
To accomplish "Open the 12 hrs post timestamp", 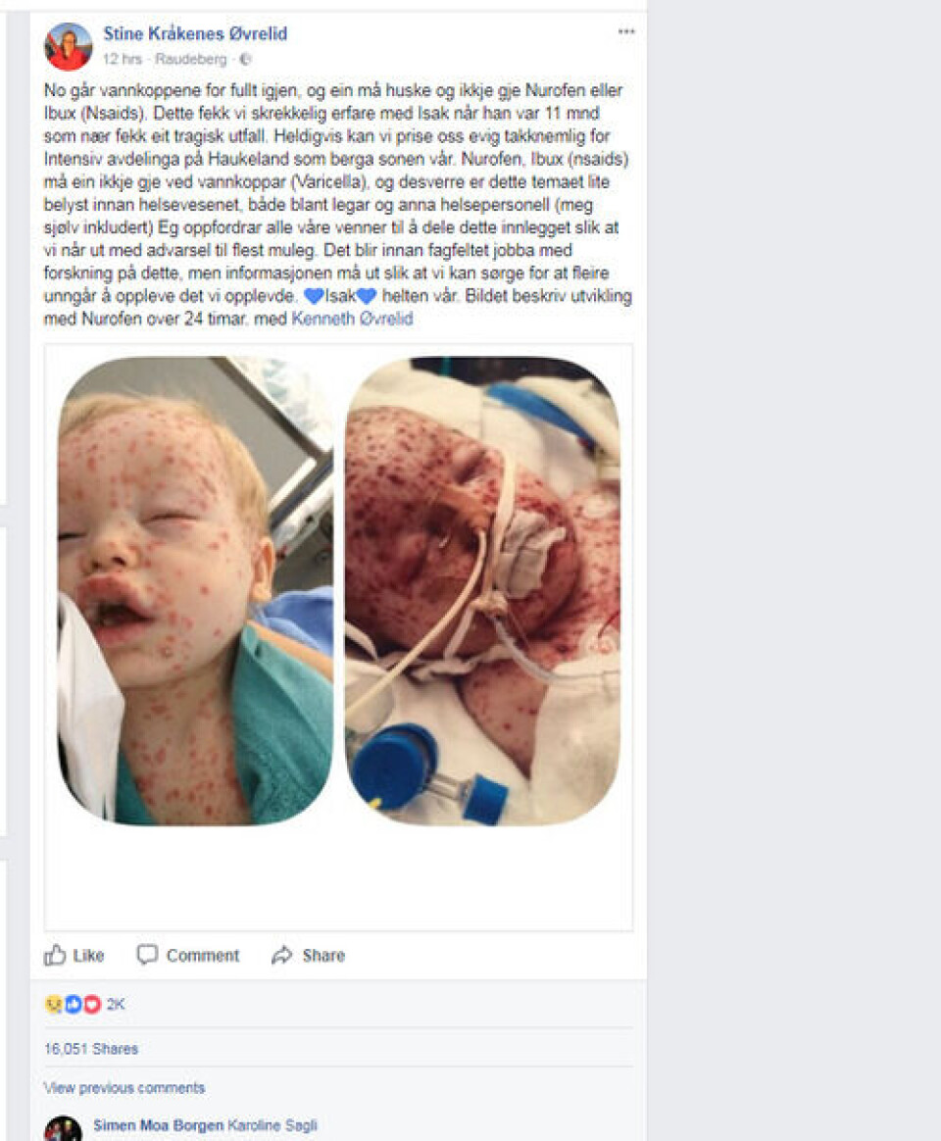I will (122, 59).
